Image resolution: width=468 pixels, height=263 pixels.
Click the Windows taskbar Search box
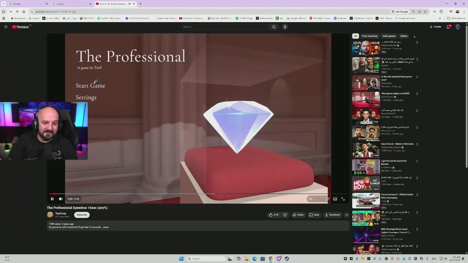(x=206, y=259)
